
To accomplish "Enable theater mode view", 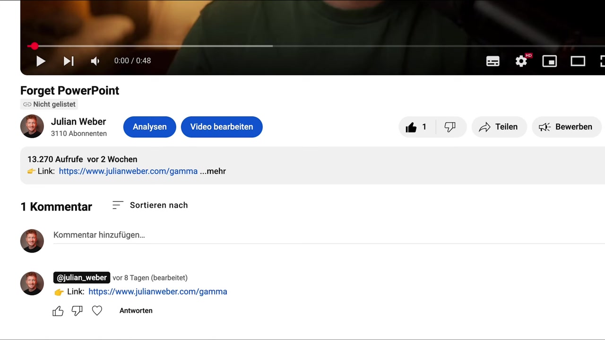I will (578, 61).
